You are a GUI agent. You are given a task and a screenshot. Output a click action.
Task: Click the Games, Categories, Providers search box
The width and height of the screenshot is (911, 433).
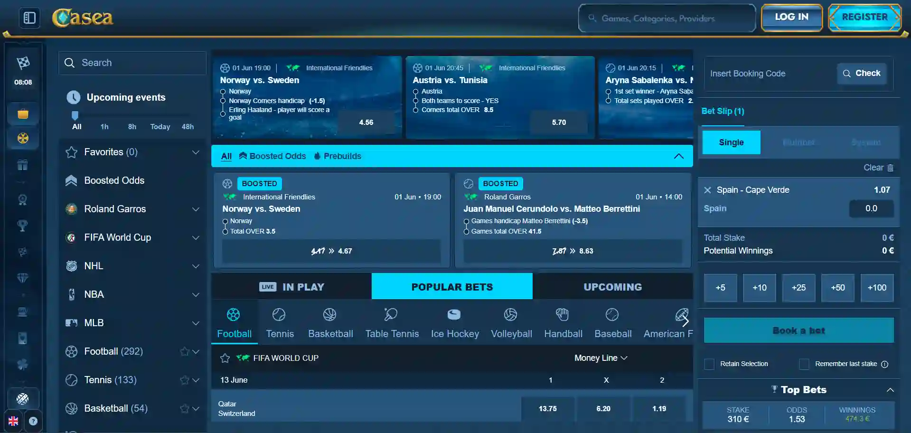[667, 18]
